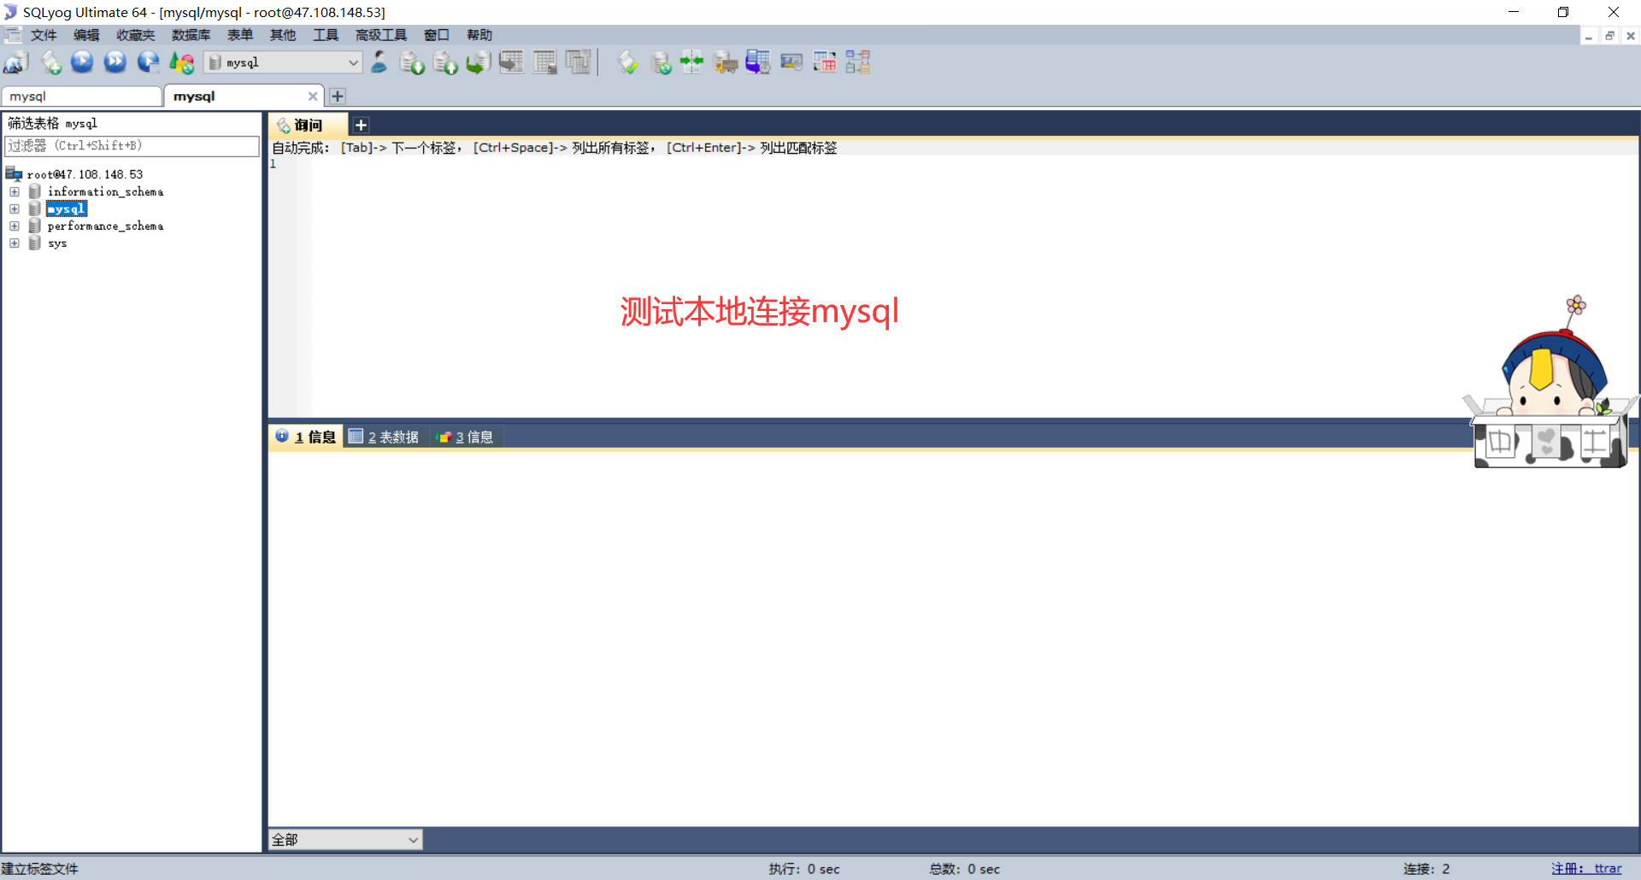Image resolution: width=1641 pixels, height=880 pixels.
Task: Click the 注册: ttrar link
Action: pos(1586,869)
